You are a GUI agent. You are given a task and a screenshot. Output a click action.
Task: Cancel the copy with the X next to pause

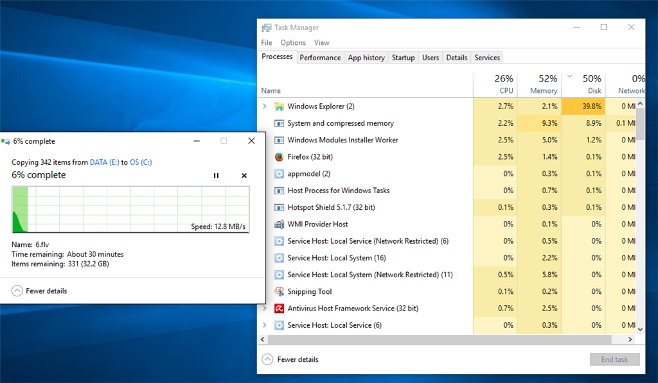[x=244, y=176]
